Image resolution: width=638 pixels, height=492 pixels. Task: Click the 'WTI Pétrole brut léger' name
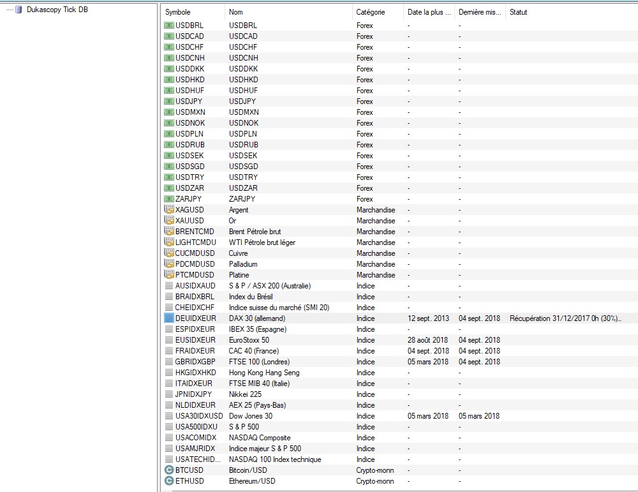(x=262, y=242)
